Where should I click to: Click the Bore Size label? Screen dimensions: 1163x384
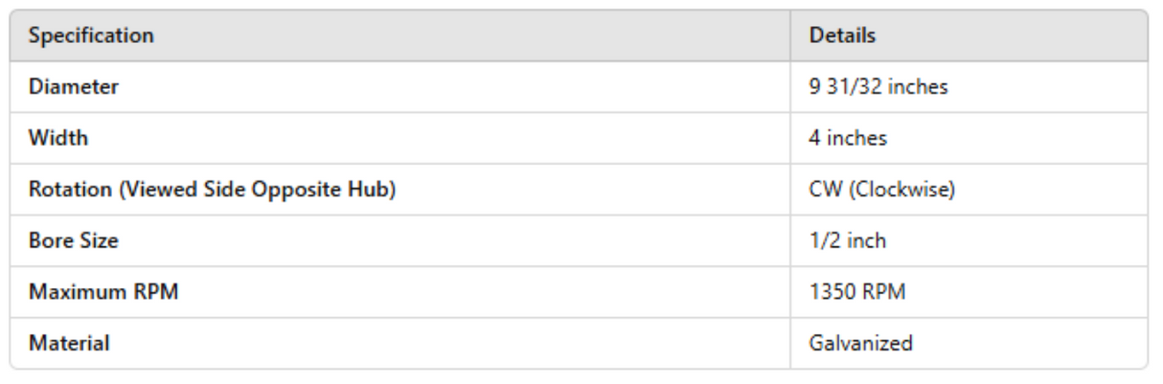[73, 240]
